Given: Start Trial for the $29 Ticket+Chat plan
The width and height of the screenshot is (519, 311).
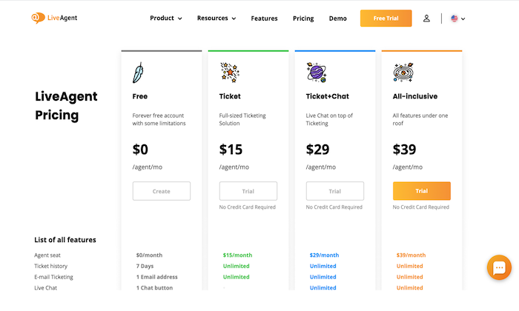Looking at the screenshot, I should point(335,191).
